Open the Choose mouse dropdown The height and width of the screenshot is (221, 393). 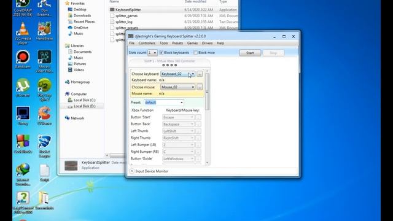pos(177,87)
